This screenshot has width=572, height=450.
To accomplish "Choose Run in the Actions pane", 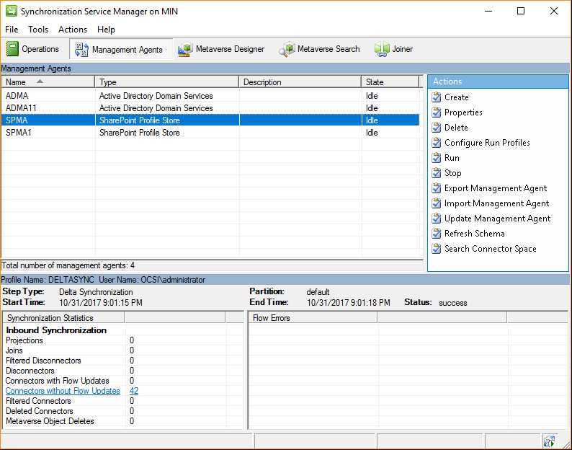I will (452, 158).
